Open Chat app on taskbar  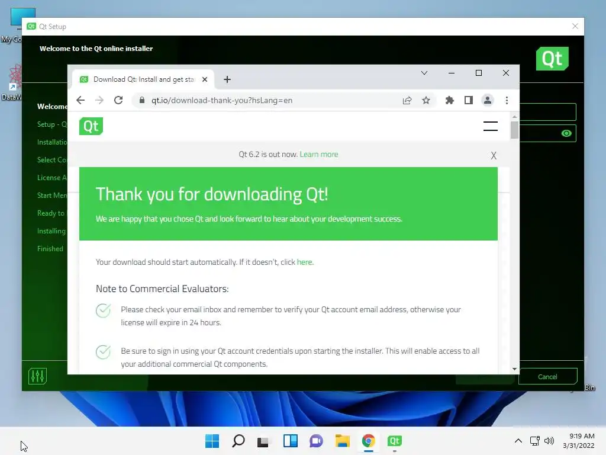tap(316, 441)
